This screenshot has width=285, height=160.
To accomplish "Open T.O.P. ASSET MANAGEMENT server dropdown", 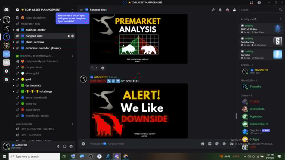I will [72, 10].
